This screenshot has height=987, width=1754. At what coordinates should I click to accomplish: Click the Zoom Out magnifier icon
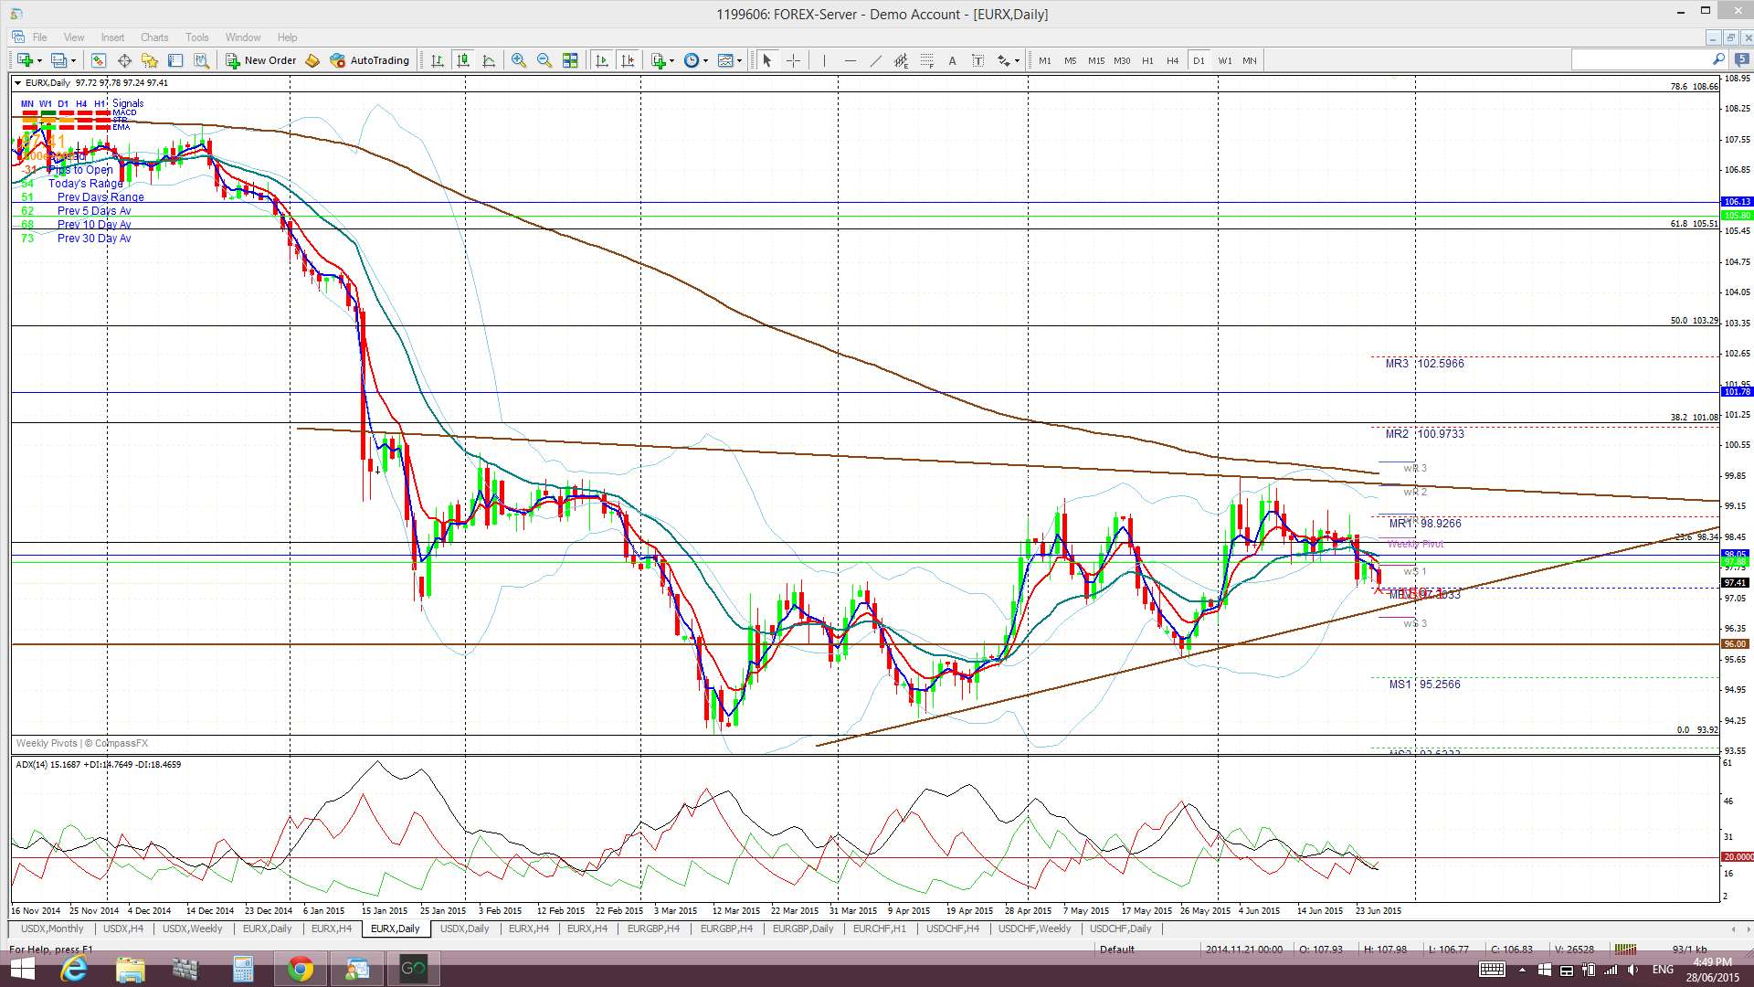click(544, 60)
